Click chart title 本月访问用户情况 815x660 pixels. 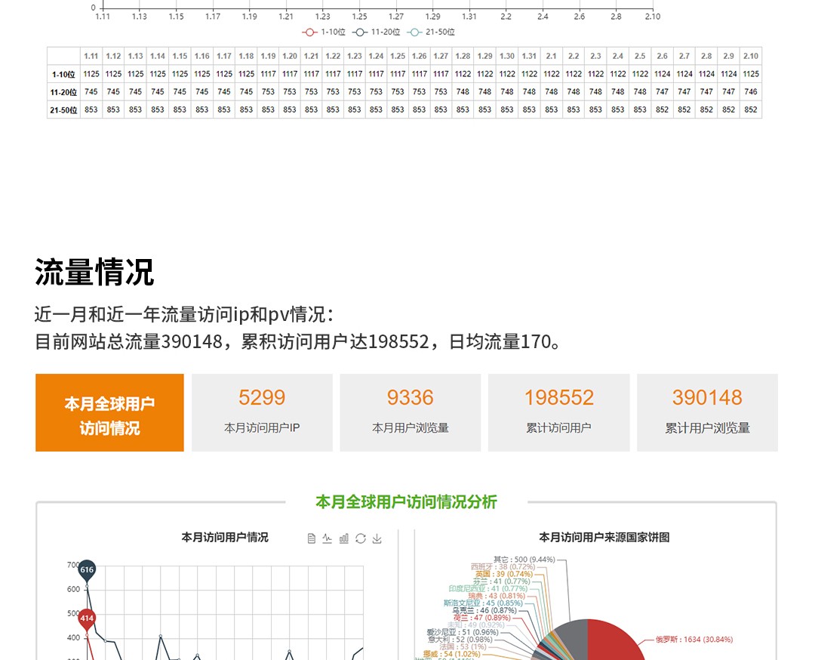[x=225, y=537]
